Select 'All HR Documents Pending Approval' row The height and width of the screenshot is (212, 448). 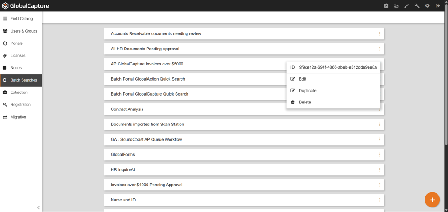(244, 49)
